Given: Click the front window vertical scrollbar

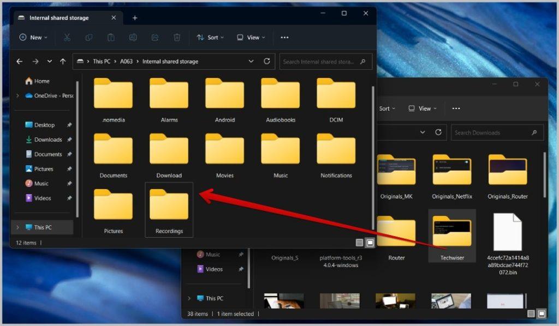Looking at the screenshot, I should (x=373, y=156).
